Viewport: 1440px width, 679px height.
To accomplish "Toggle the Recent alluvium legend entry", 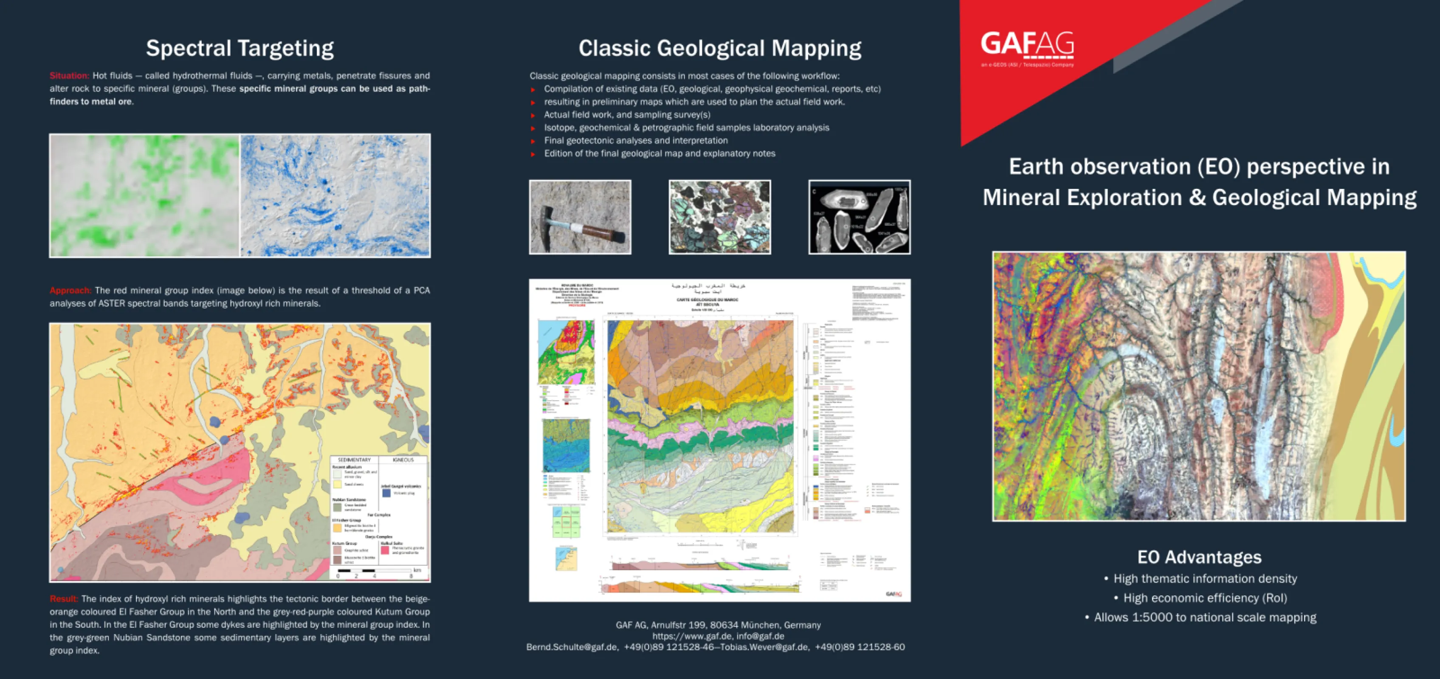I will 347,467.
